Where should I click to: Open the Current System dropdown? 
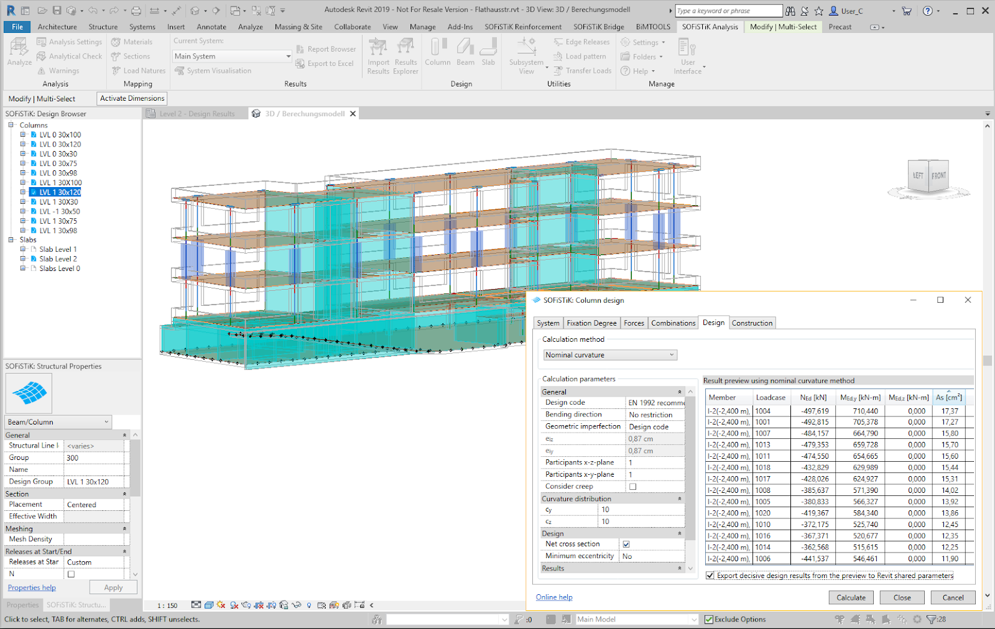(x=287, y=56)
